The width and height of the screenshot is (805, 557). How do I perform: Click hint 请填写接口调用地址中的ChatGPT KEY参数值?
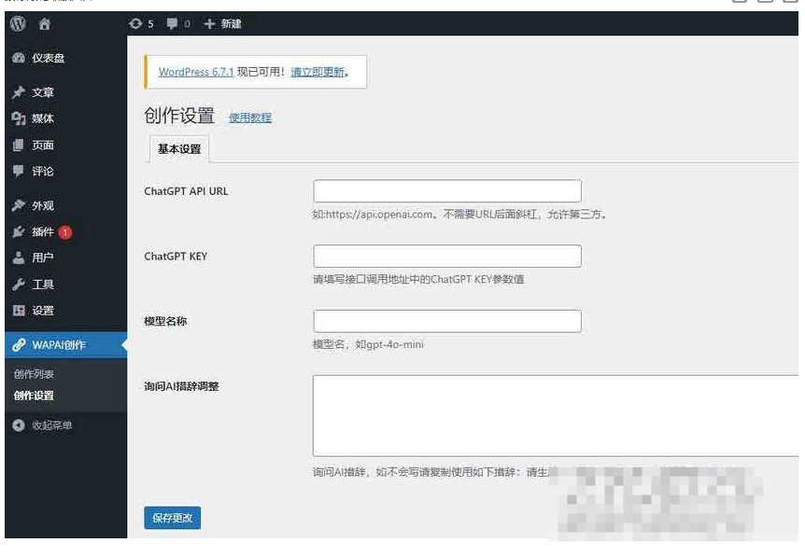click(418, 279)
